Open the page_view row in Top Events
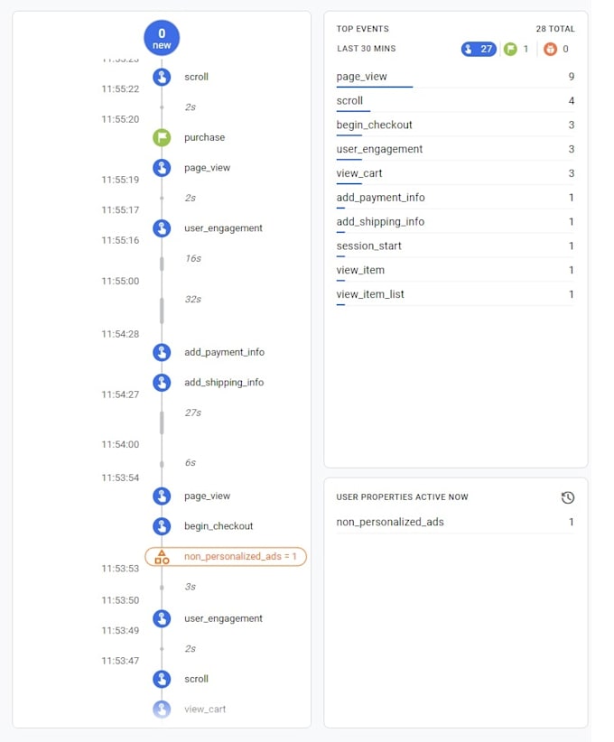This screenshot has height=742, width=614. (x=455, y=77)
